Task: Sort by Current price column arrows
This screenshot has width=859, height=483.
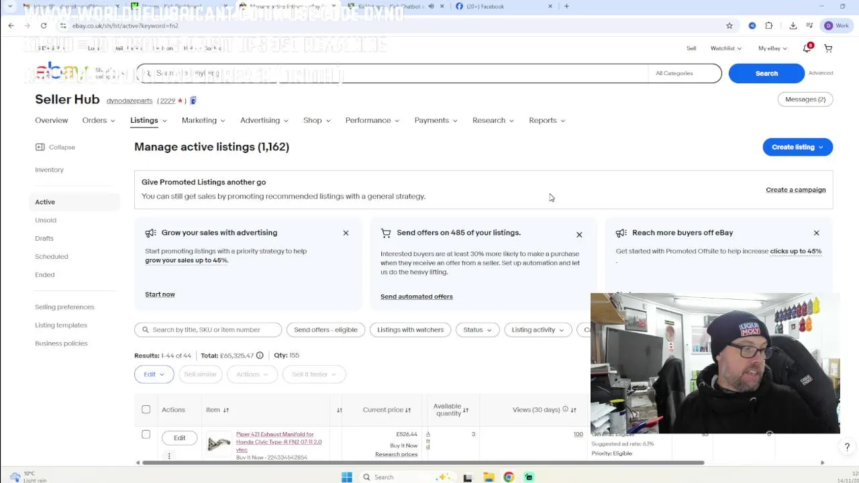Action: (408, 410)
